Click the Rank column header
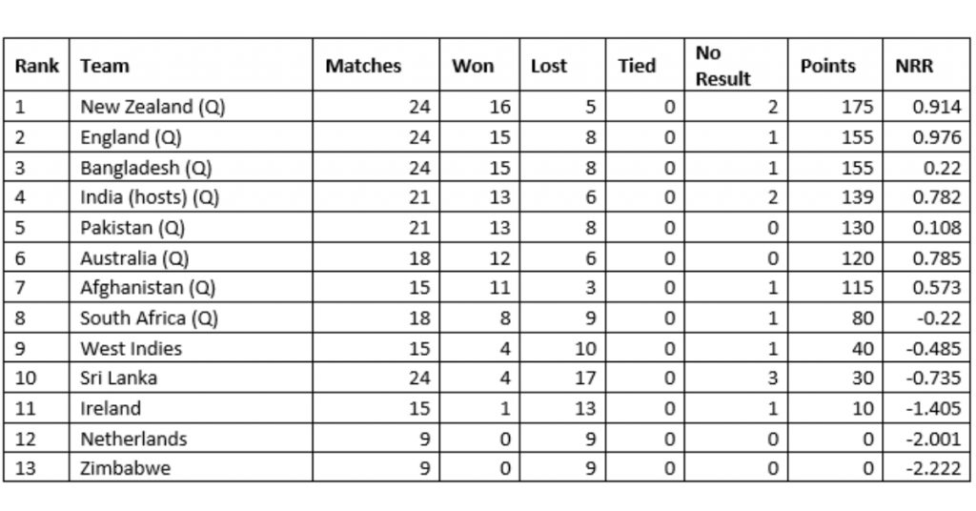This screenshot has width=976, height=511. [37, 65]
